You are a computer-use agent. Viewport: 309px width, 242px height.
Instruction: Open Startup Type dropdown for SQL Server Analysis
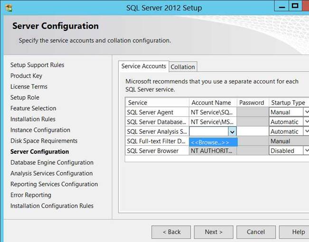[x=306, y=131]
